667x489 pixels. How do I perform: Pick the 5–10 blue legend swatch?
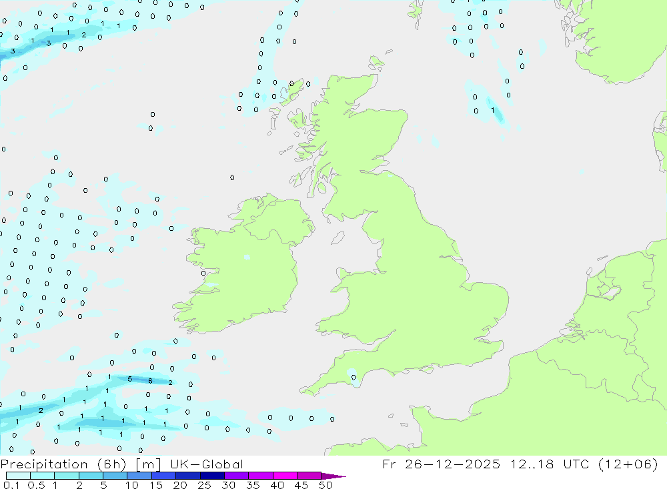(x=115, y=476)
